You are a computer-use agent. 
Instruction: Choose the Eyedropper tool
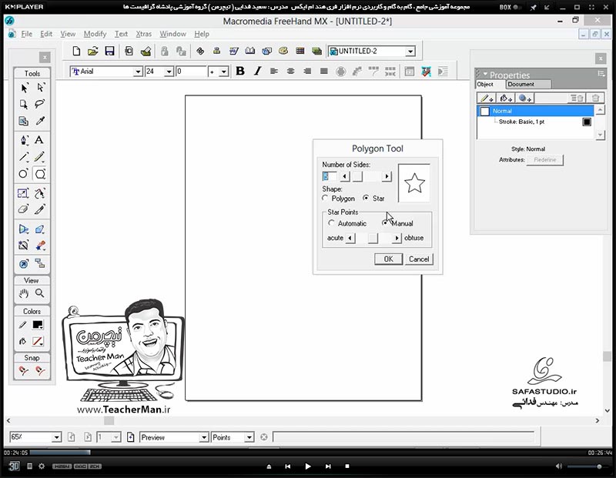(40, 121)
